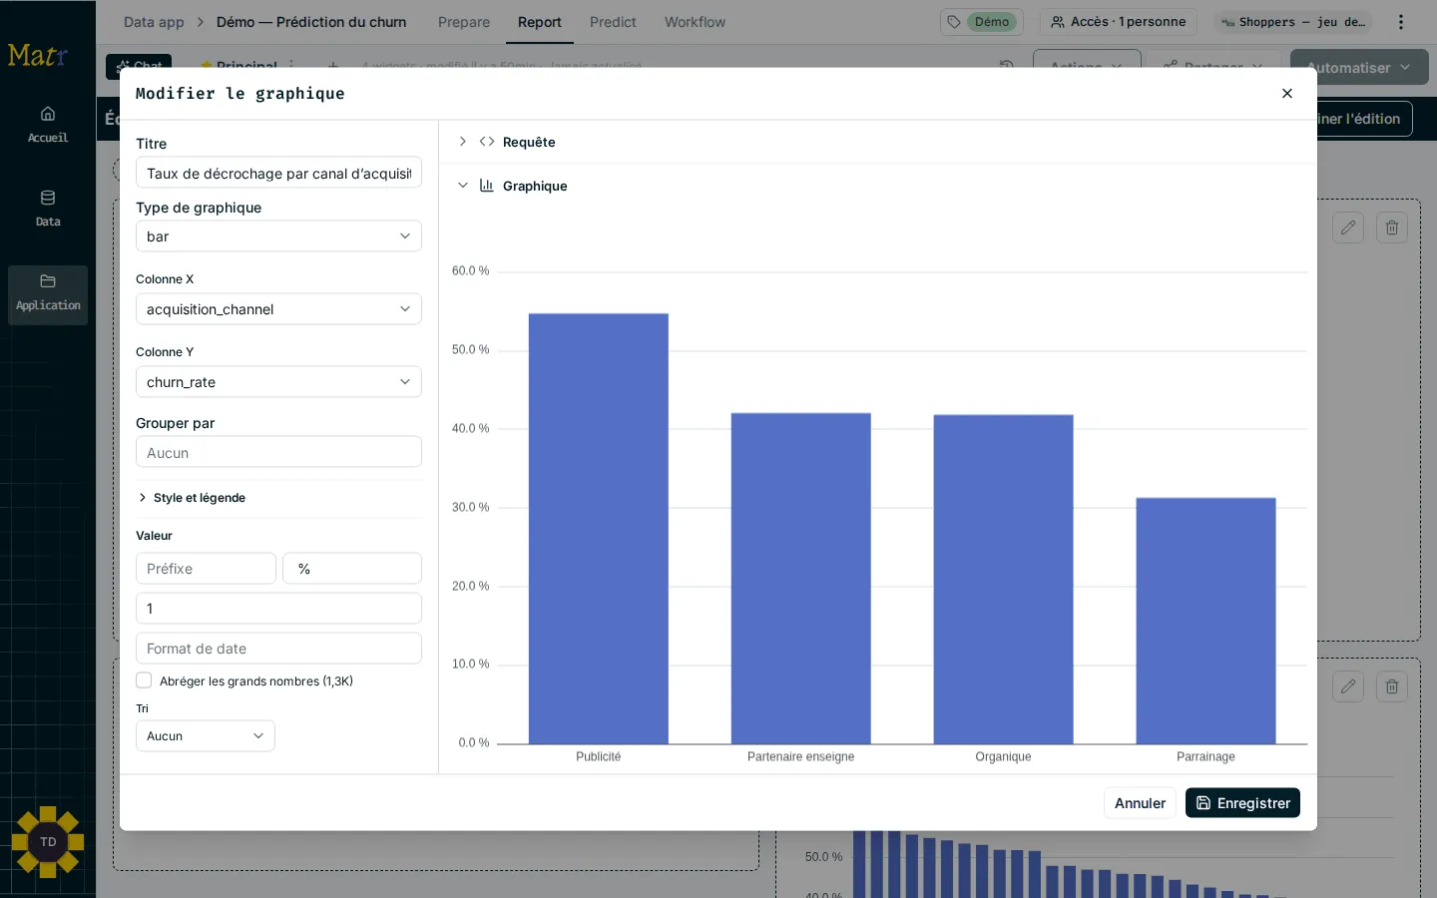Click the Grouper par Aucun field
The height and width of the screenshot is (898, 1437).
click(278, 452)
